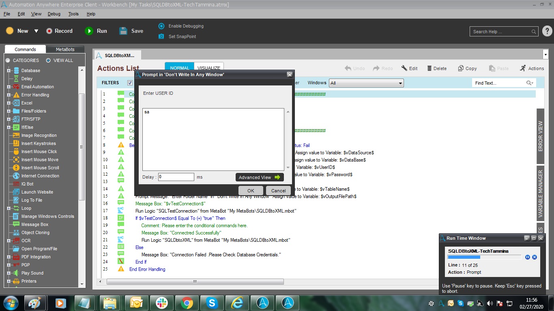Click the Set SnapPoint camera icon
554x311 pixels.
click(161, 36)
